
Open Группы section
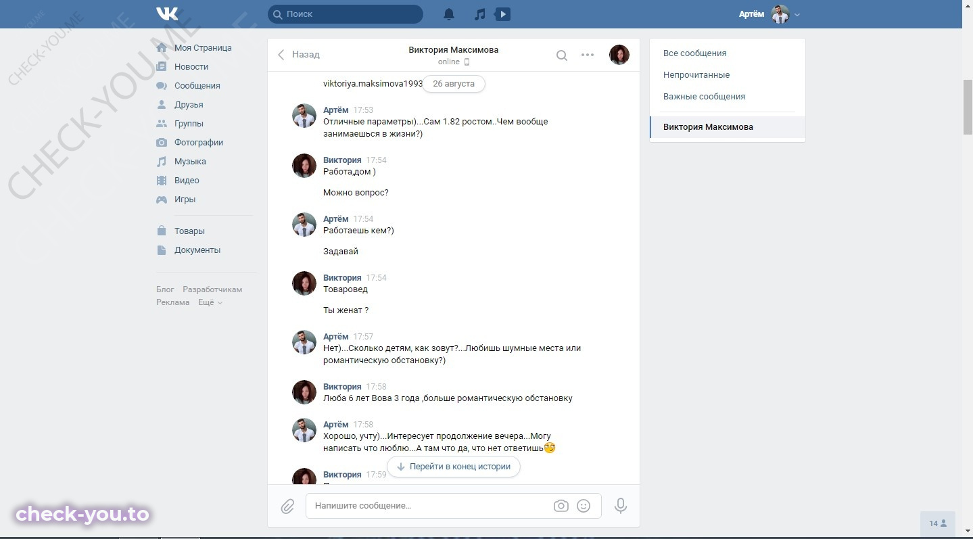point(189,124)
